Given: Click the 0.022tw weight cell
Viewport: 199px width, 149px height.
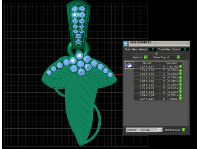Looking at the screenshot, I should (173, 74).
